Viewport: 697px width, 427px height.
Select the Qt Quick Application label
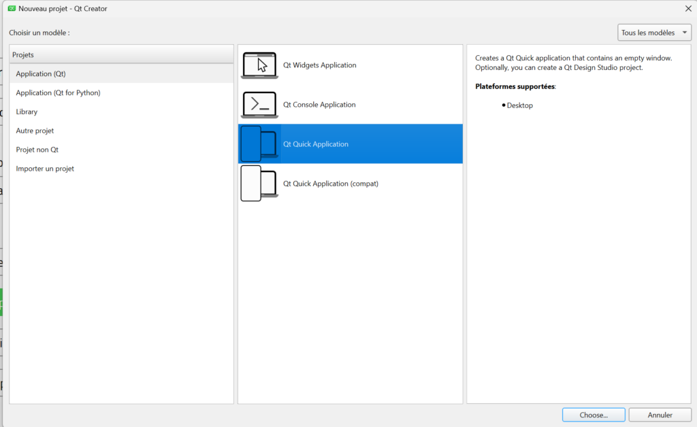316,144
